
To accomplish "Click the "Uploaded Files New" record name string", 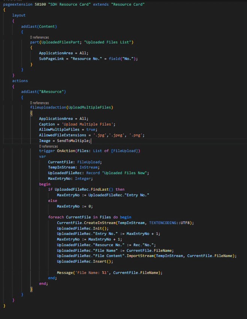I will click(x=124, y=173).
